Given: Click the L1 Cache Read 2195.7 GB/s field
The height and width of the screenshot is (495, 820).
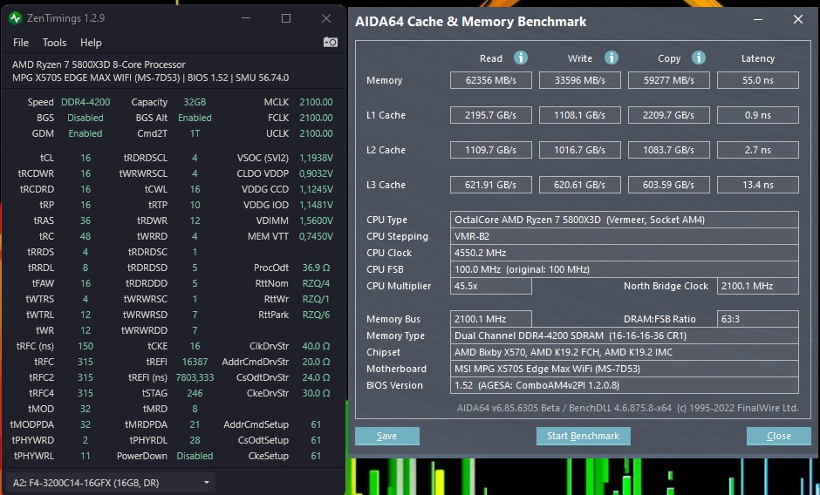Looking at the screenshot, I should point(491,115).
